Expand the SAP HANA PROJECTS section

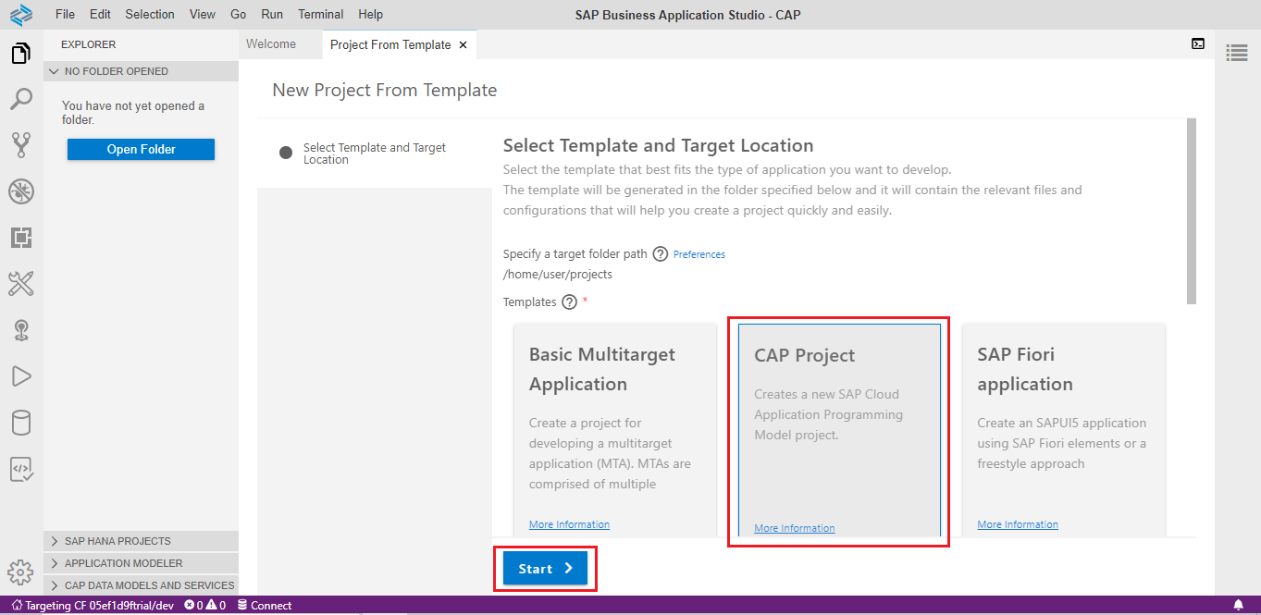click(x=117, y=541)
